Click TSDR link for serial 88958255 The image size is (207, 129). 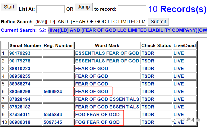click(x=148, y=76)
